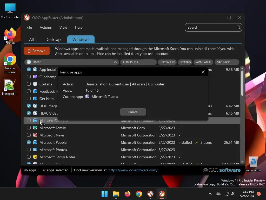Toggle the select-all NAME header checkbox

click(x=29, y=62)
